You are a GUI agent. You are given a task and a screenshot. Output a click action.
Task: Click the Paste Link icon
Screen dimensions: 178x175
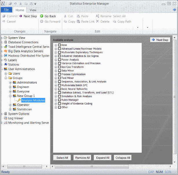pyautogui.click(x=78, y=21)
